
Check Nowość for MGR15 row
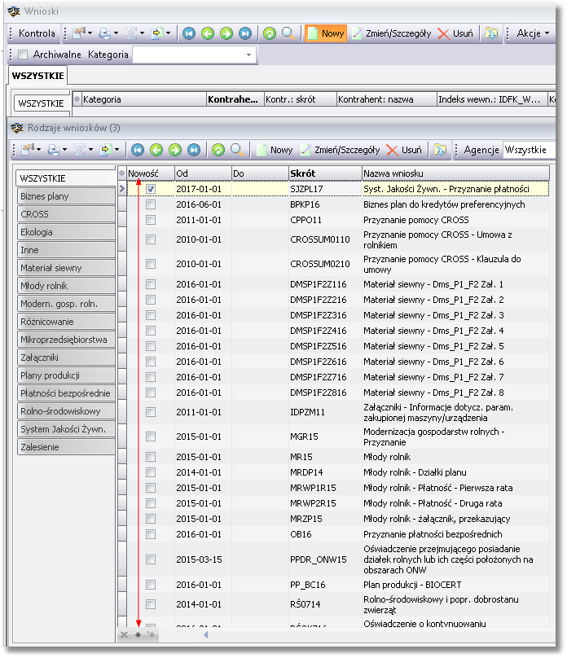151,436
